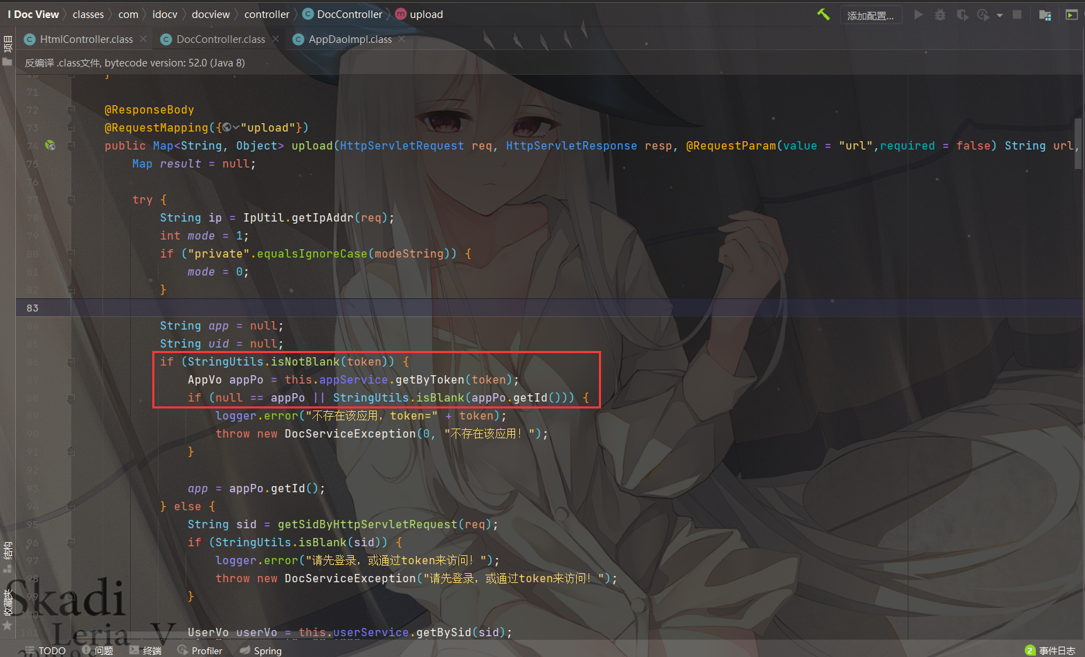Click the decompiled bytecode version notice

point(135,63)
